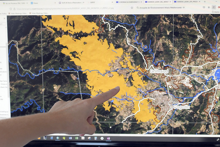Image resolution: width=220 pixels, height=147 pixels.
Task: Click the Grimaud label on the map
Action: point(159,71)
